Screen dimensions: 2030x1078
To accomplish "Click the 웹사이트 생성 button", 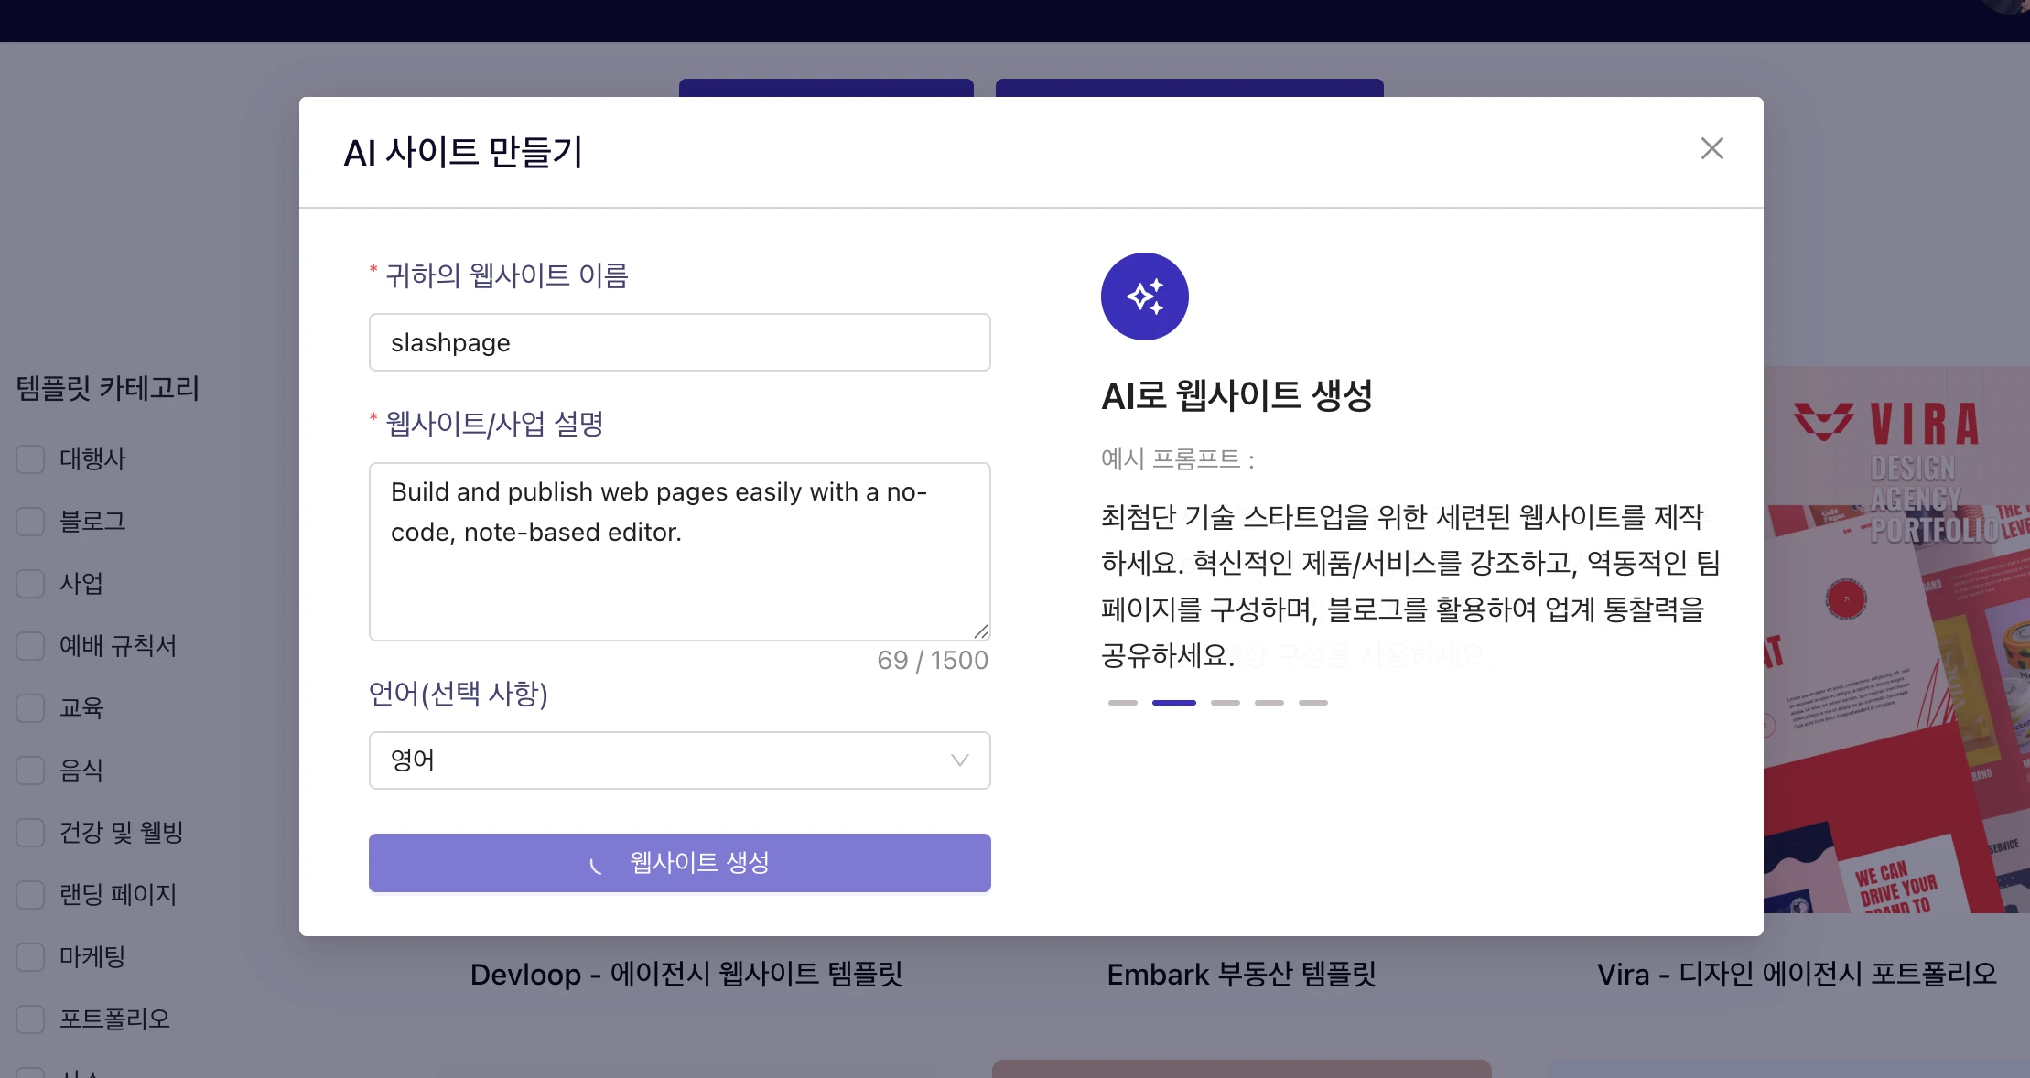I will [x=679, y=863].
